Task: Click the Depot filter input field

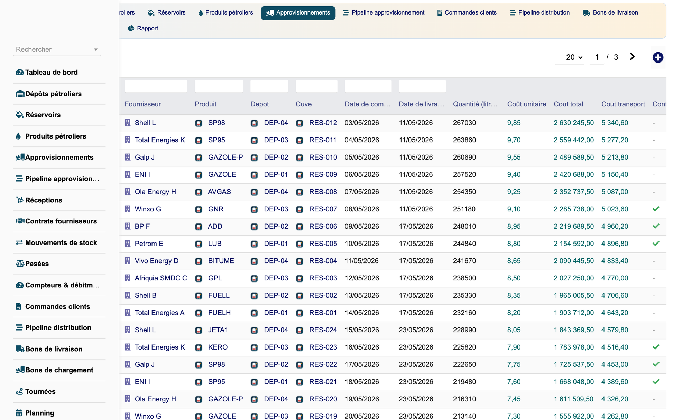Action: [x=269, y=86]
